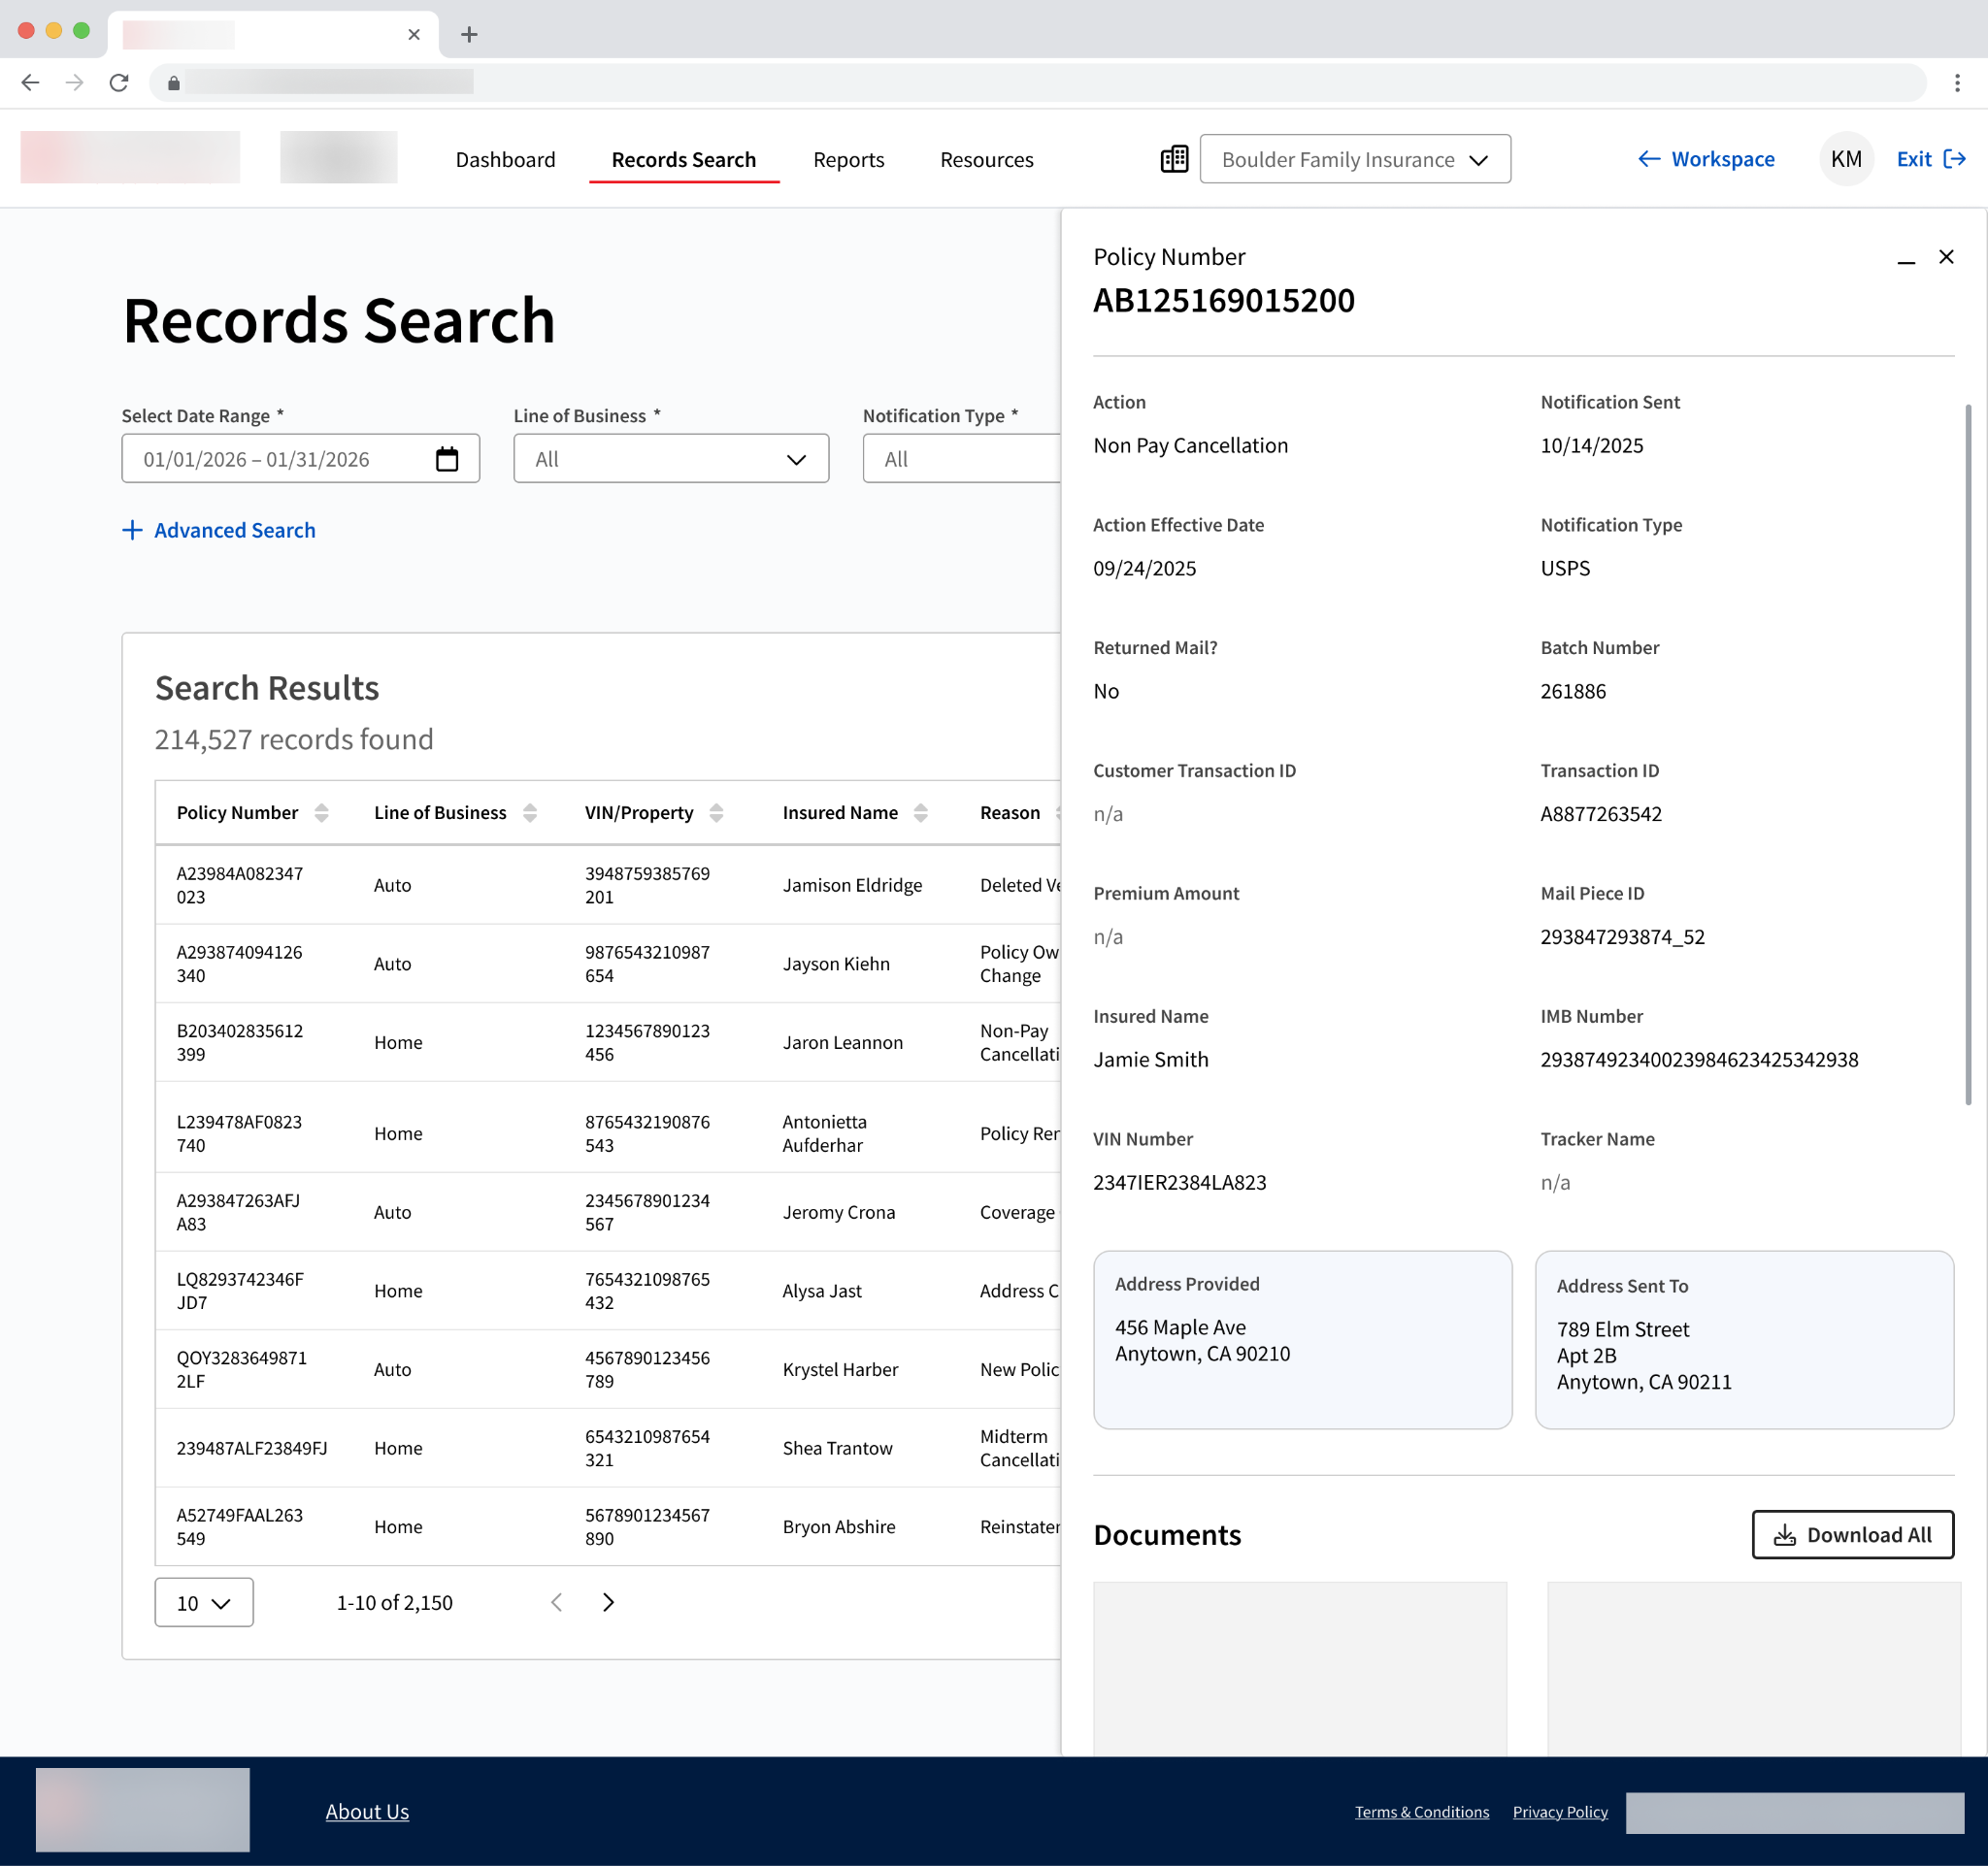This screenshot has height=1866, width=1988.
Task: Click VIN Number value 2347IER2384LA823
Action: (1179, 1182)
